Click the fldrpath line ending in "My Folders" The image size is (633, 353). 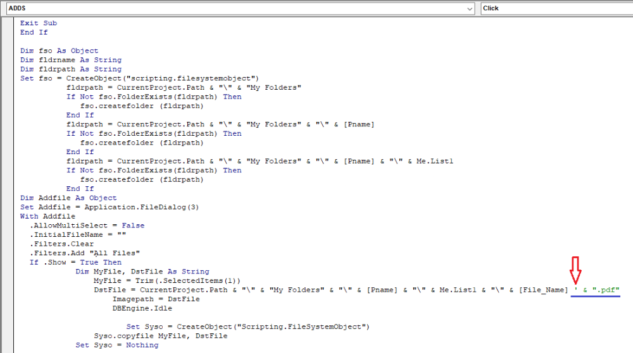click(x=184, y=88)
